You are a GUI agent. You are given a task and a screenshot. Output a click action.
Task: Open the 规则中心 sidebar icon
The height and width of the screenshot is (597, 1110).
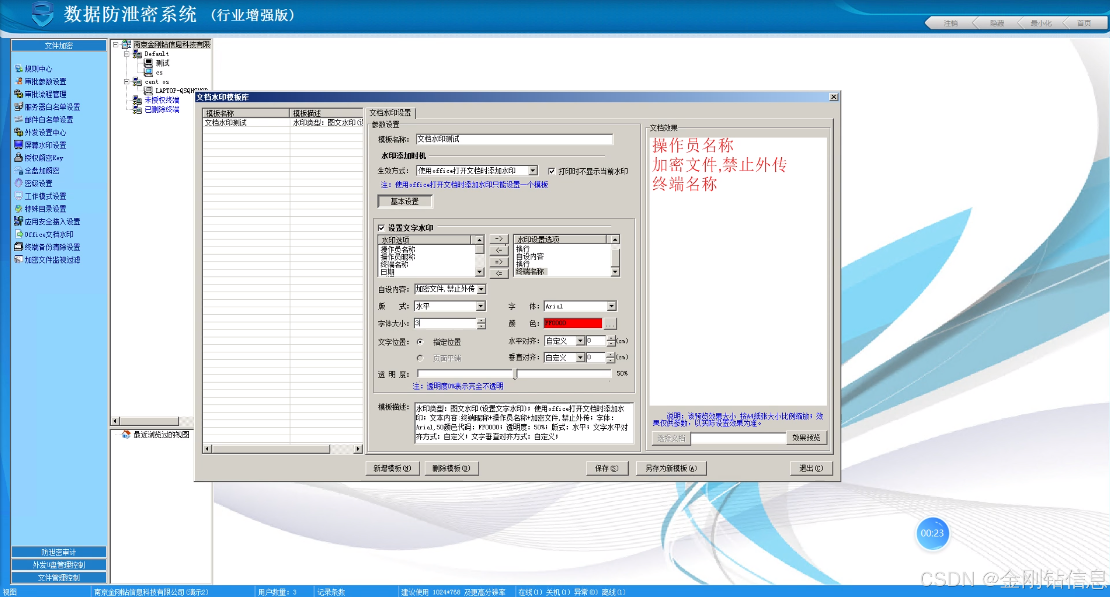(18, 69)
